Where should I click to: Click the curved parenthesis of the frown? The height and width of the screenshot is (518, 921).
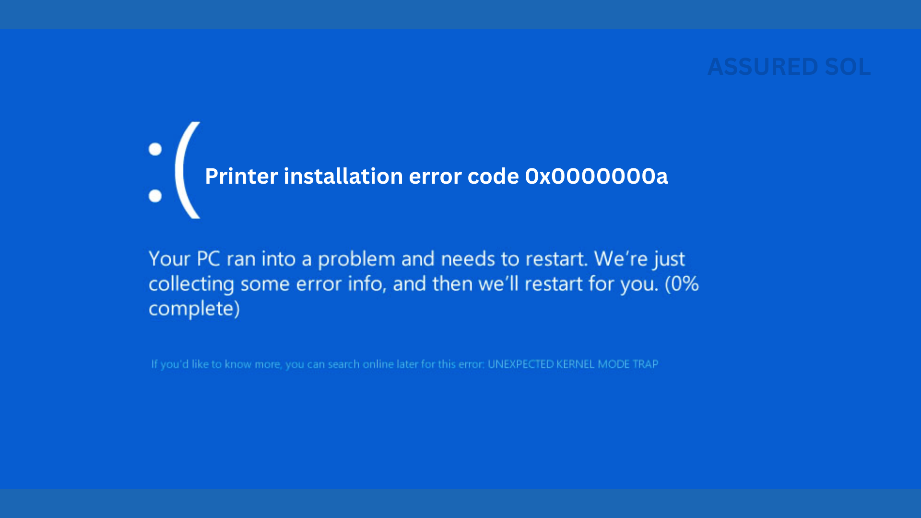click(x=187, y=170)
